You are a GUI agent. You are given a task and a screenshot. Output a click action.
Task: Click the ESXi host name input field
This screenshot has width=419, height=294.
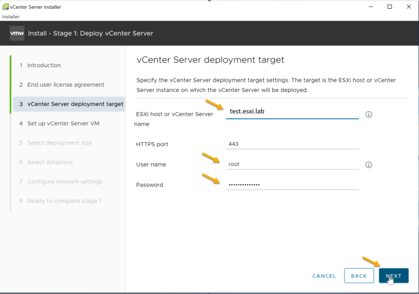[292, 112]
